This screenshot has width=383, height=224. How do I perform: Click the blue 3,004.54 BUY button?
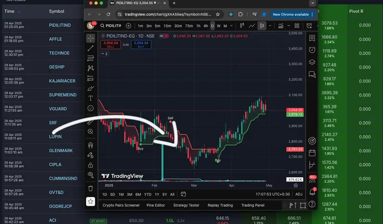coord(141,45)
